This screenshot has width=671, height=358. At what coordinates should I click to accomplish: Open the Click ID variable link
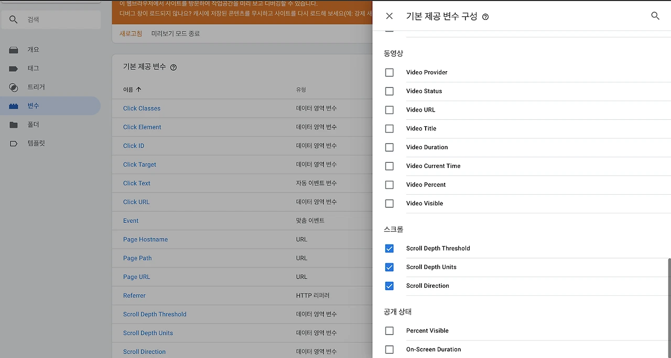click(134, 146)
